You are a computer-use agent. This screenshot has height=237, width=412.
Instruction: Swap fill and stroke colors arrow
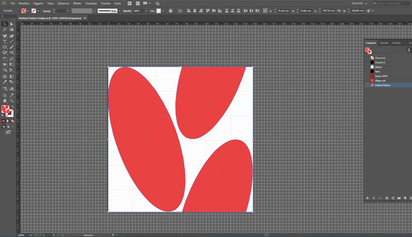click(12, 106)
